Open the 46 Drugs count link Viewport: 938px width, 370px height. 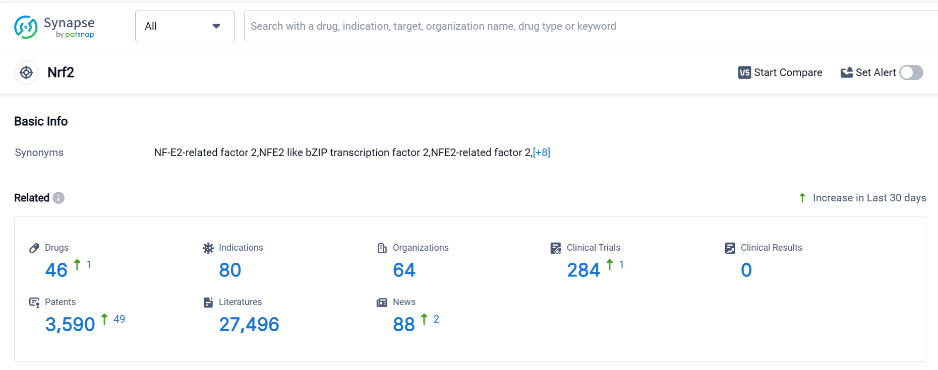coord(56,270)
